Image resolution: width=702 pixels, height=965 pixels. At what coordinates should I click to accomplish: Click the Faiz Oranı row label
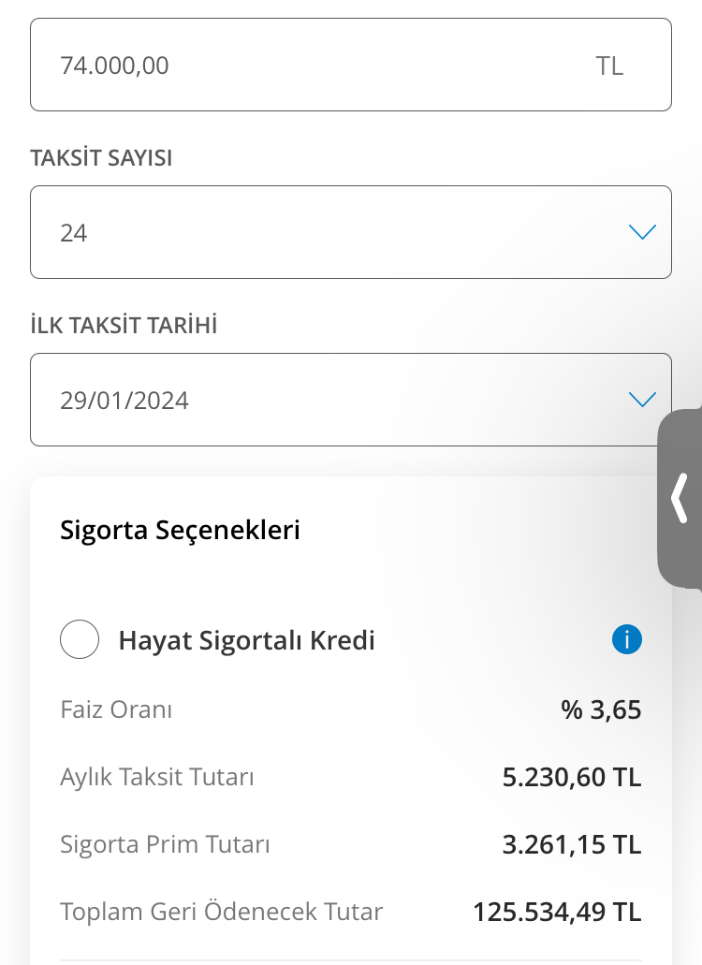[x=116, y=709]
